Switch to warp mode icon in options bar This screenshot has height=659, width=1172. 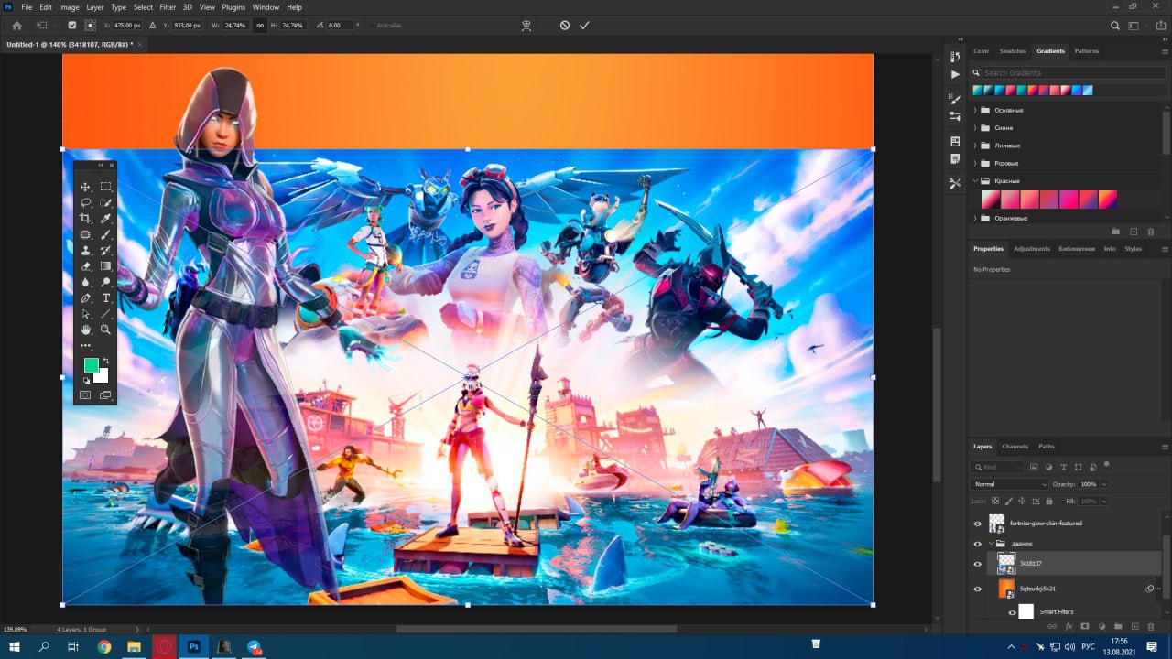coord(526,26)
